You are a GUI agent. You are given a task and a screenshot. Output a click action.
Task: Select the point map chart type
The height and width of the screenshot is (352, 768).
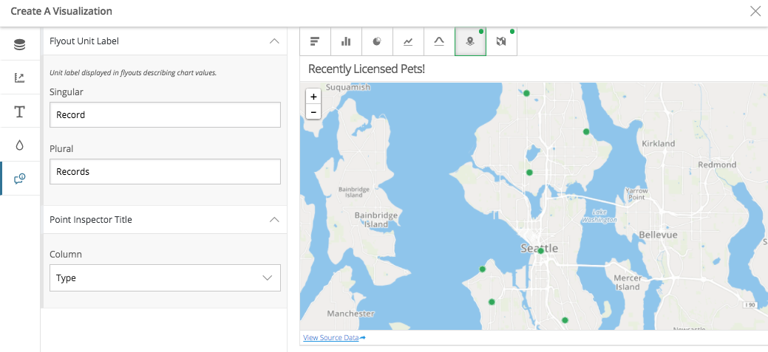coord(470,41)
